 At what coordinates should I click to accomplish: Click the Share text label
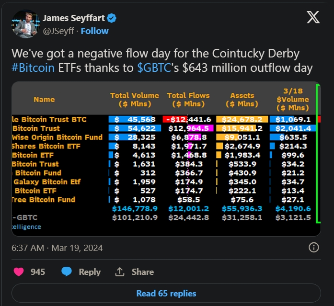(x=143, y=272)
